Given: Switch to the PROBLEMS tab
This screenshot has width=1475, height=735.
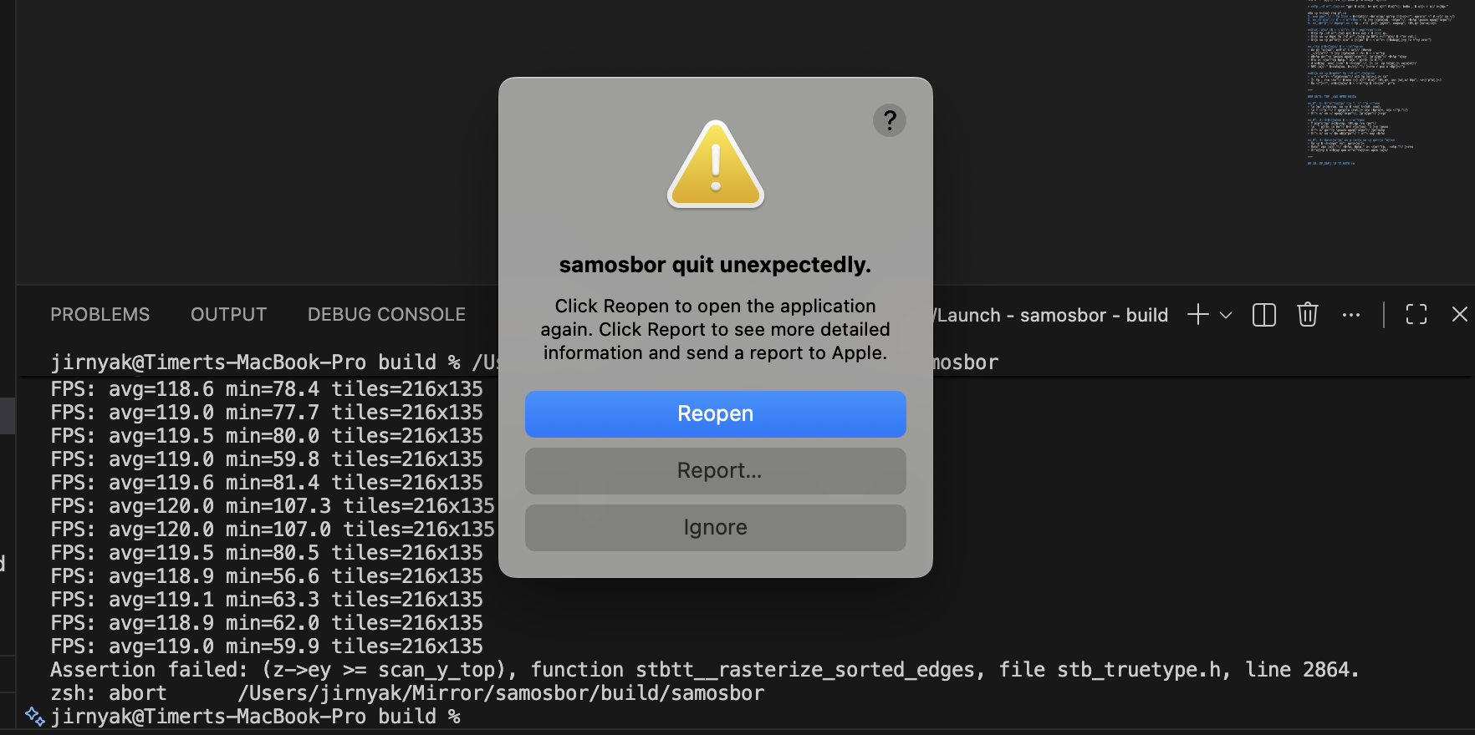Looking at the screenshot, I should pos(100,315).
